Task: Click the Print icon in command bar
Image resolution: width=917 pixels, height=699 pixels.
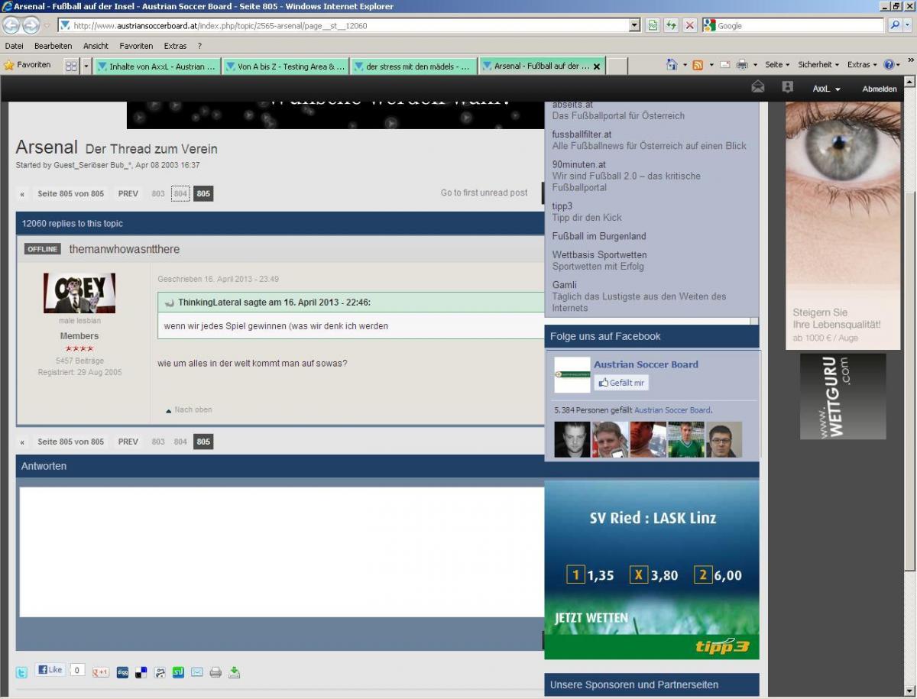Action: click(x=742, y=65)
